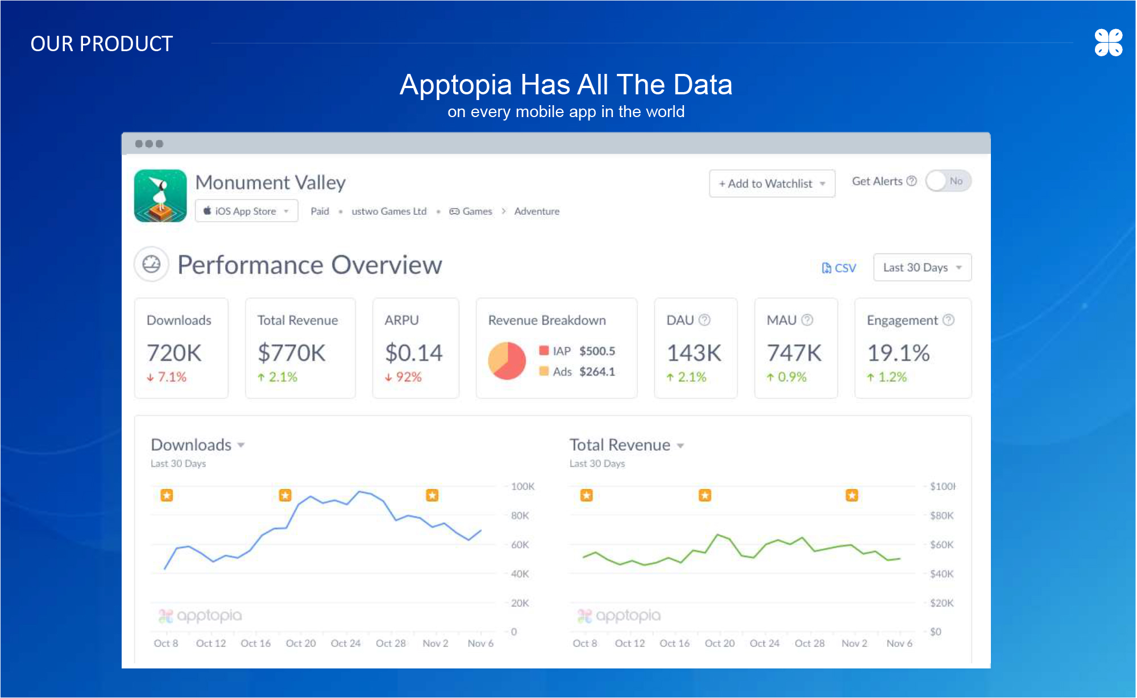The image size is (1137, 698).
Task: Click the Apptopia logo in slide corner
Action: click(x=1109, y=43)
